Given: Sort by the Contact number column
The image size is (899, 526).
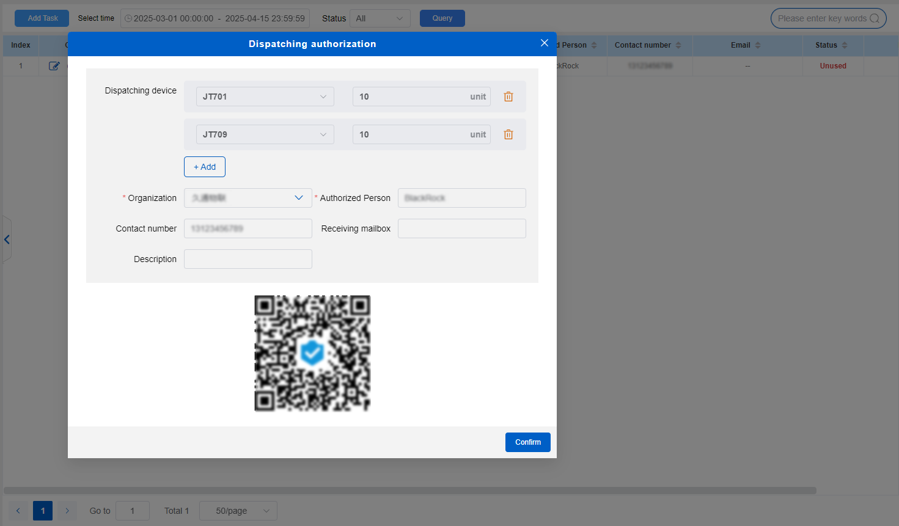Looking at the screenshot, I should click(x=678, y=45).
